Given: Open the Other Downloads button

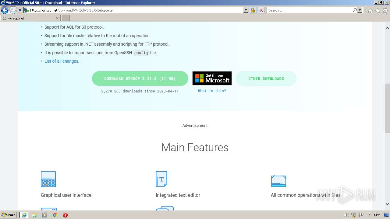Looking at the screenshot, I should [x=266, y=78].
